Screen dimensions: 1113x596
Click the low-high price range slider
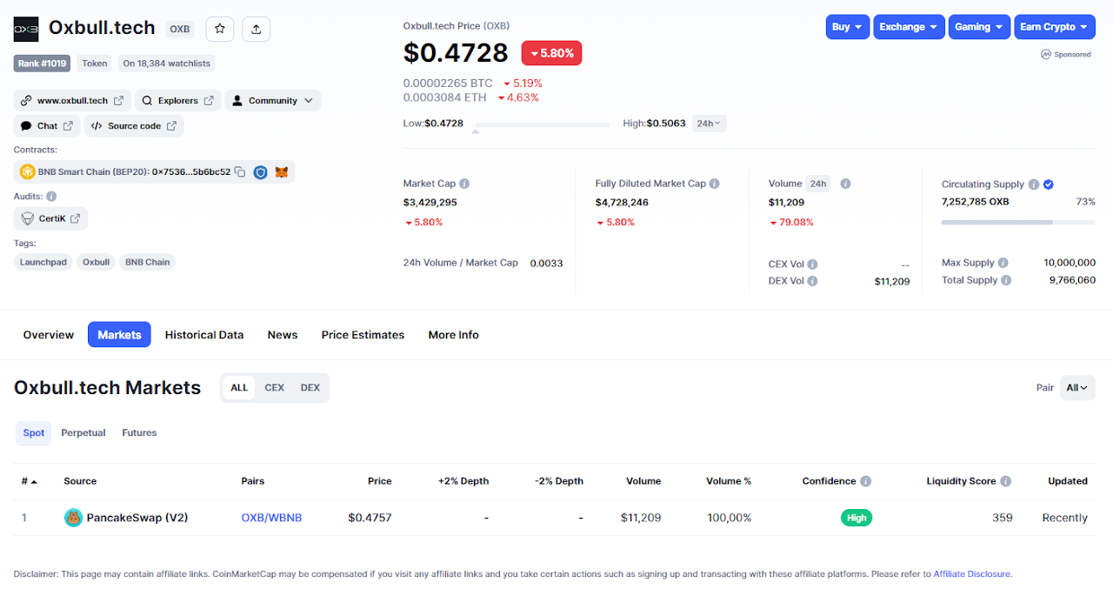pos(543,125)
